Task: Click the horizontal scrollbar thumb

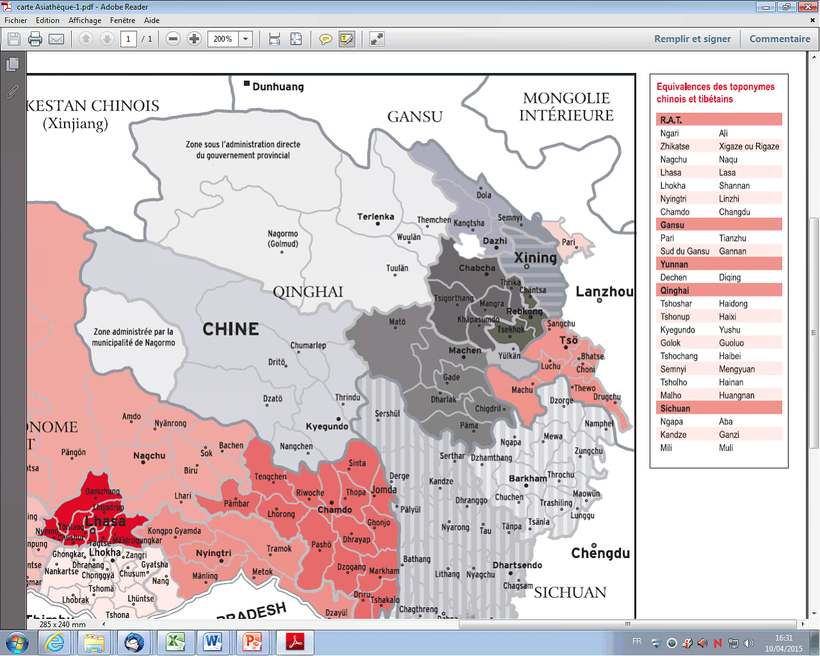Action: [627, 624]
